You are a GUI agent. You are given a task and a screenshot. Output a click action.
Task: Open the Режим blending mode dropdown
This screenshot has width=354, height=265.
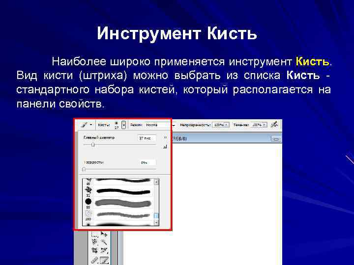pos(161,125)
